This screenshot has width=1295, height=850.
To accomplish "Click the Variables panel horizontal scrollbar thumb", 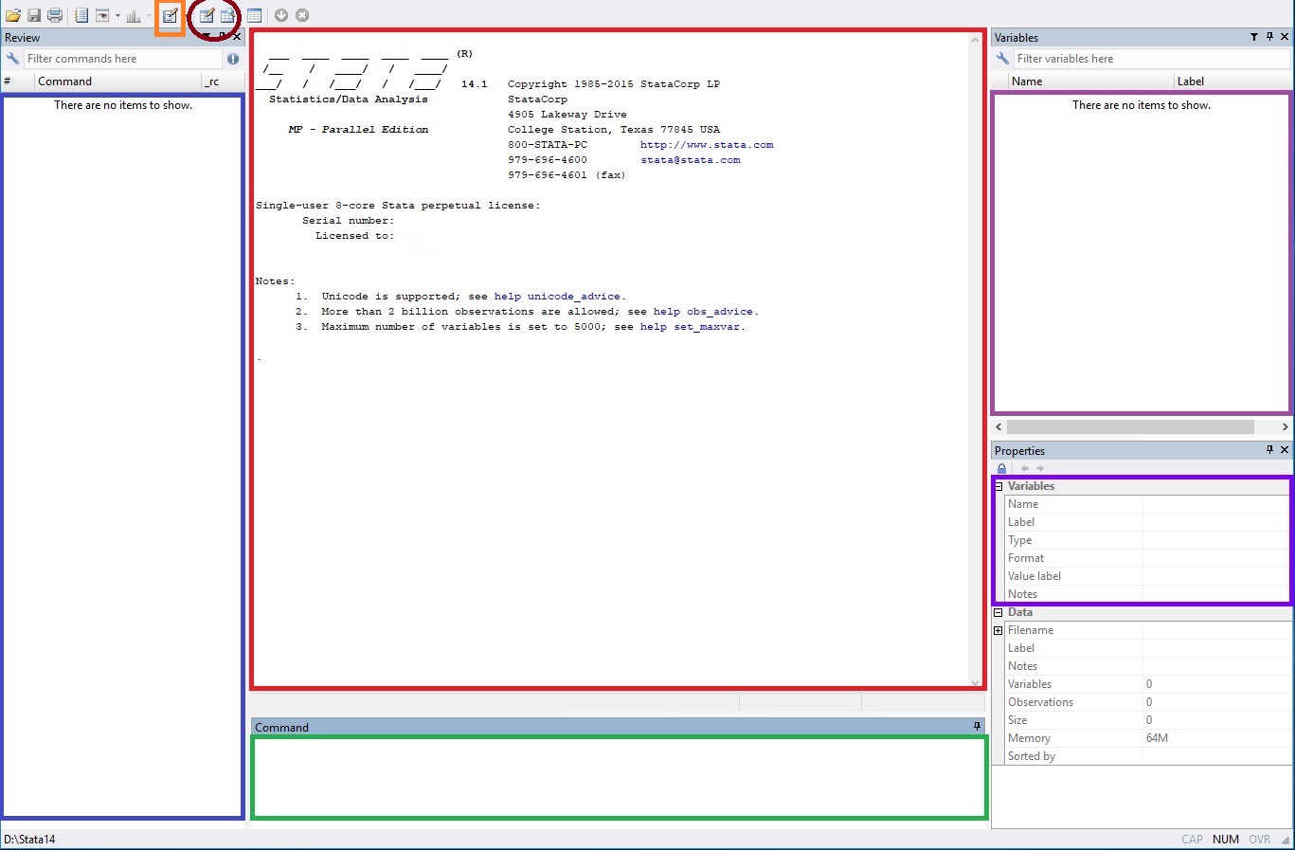I will coord(1130,427).
